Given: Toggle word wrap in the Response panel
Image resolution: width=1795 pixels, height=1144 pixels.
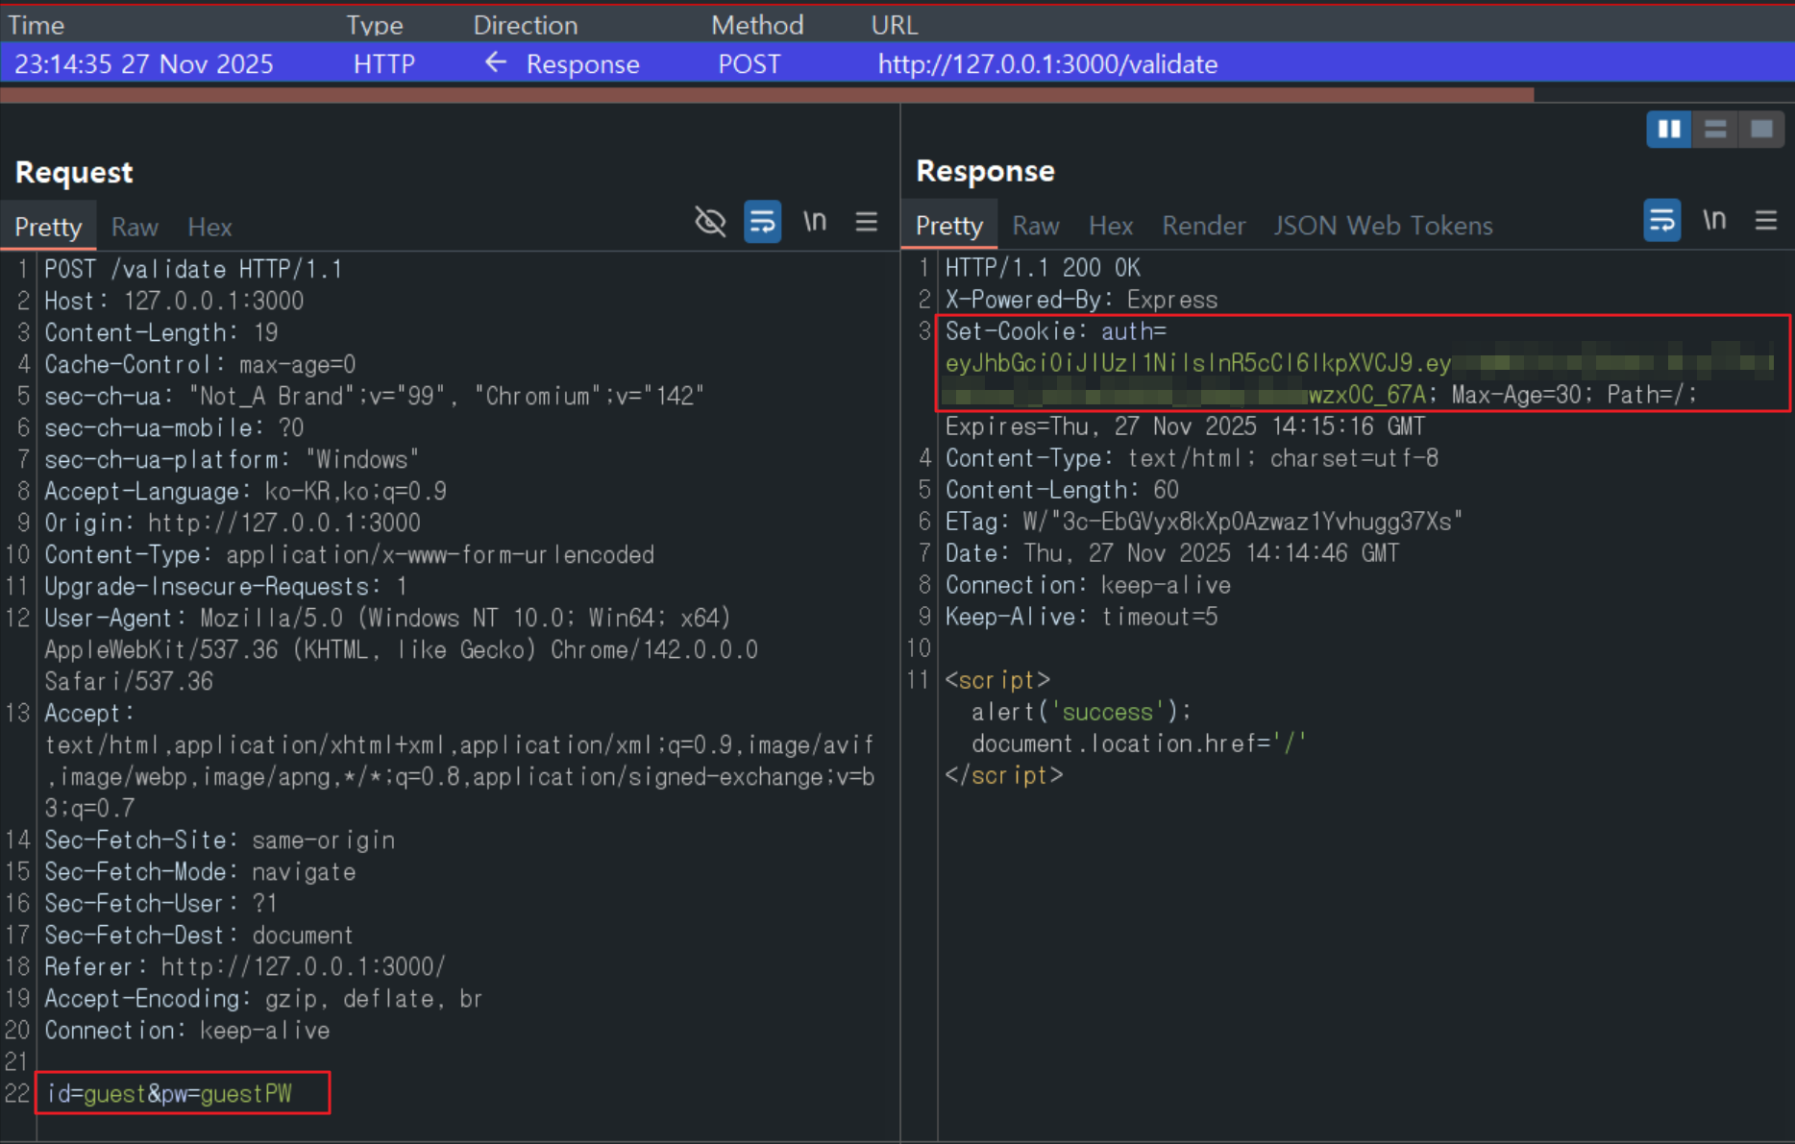Looking at the screenshot, I should point(1661,221).
